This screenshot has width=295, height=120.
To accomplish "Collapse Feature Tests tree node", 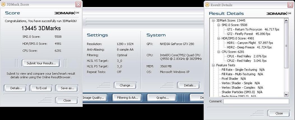I will [x=213, y=65].
